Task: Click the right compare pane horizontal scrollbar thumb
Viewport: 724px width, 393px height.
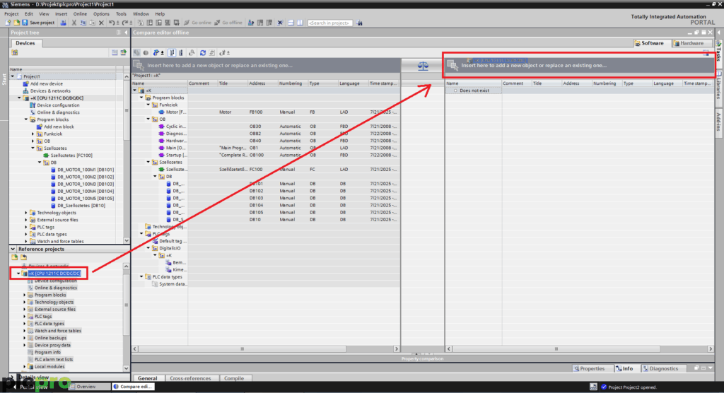Action: pyautogui.click(x=556, y=349)
